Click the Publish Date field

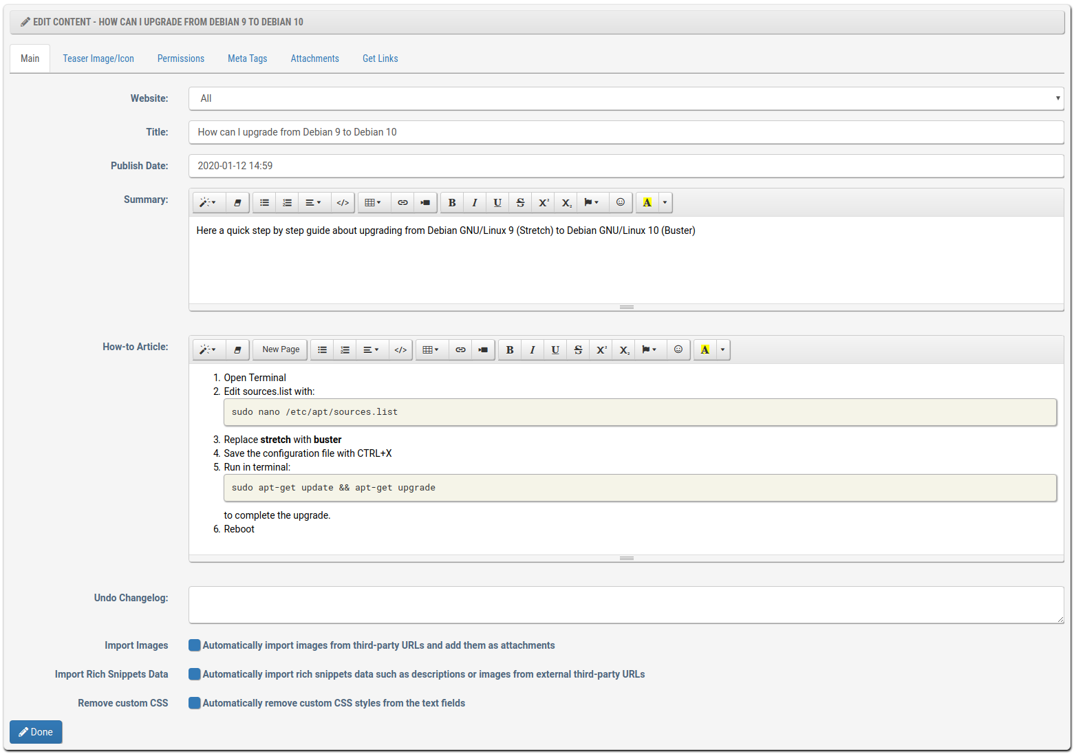coord(626,166)
